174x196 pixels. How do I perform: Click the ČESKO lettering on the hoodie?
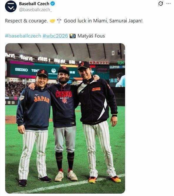(64, 94)
